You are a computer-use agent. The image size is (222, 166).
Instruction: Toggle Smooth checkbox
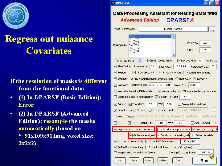click(157, 97)
